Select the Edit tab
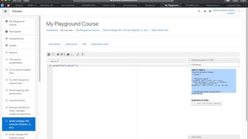The height and width of the screenshot is (139, 248). 84,44
